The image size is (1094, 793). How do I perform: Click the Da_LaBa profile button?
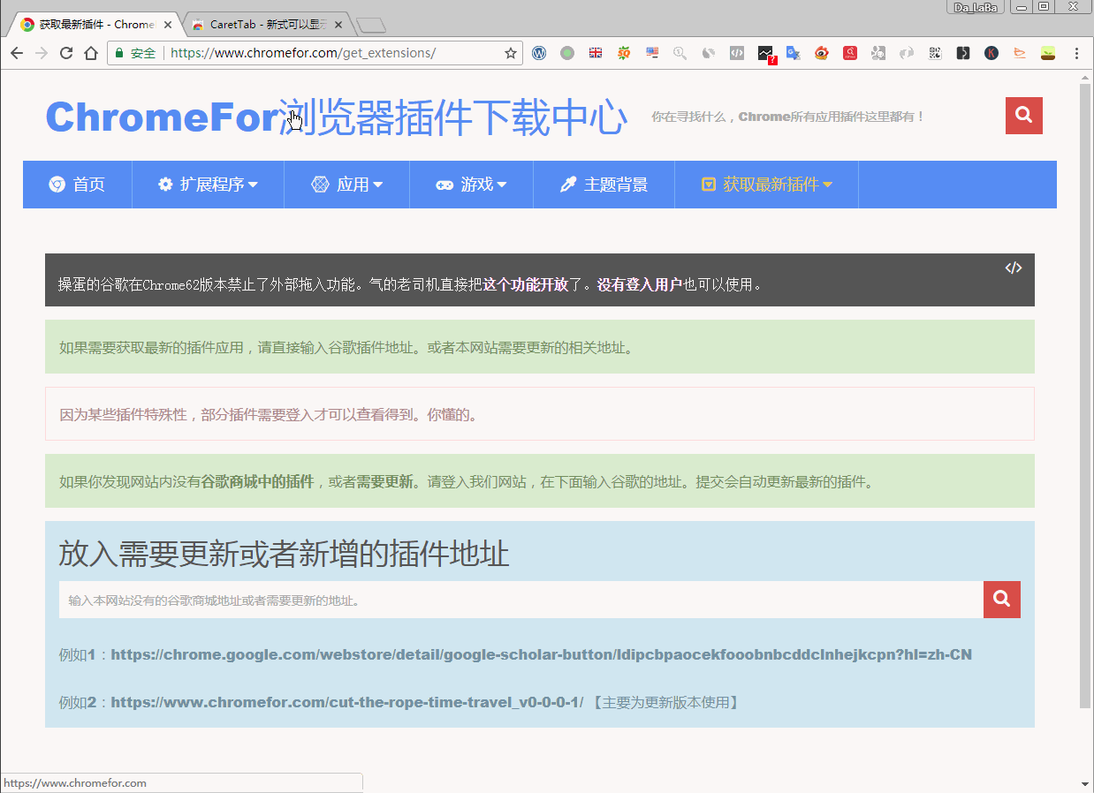[976, 7]
